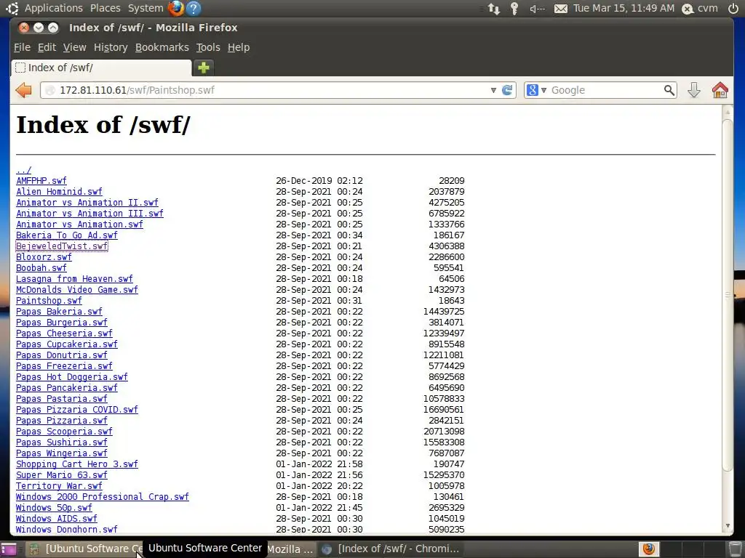745x558 pixels.
Task: Open Papas Pizzaria COVID.swf
Action: (77, 410)
